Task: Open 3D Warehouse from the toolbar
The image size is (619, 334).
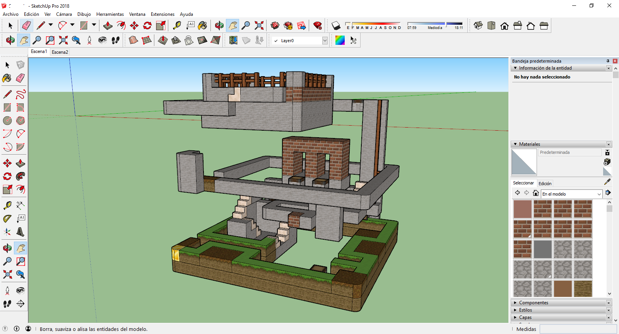Action: pyautogui.click(x=275, y=26)
